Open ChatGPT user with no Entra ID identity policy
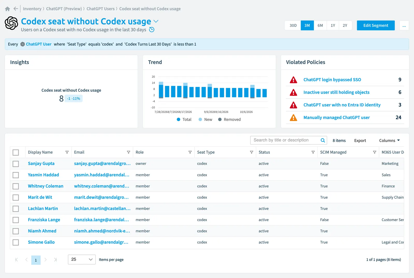The width and height of the screenshot is (414, 278). pyautogui.click(x=342, y=105)
